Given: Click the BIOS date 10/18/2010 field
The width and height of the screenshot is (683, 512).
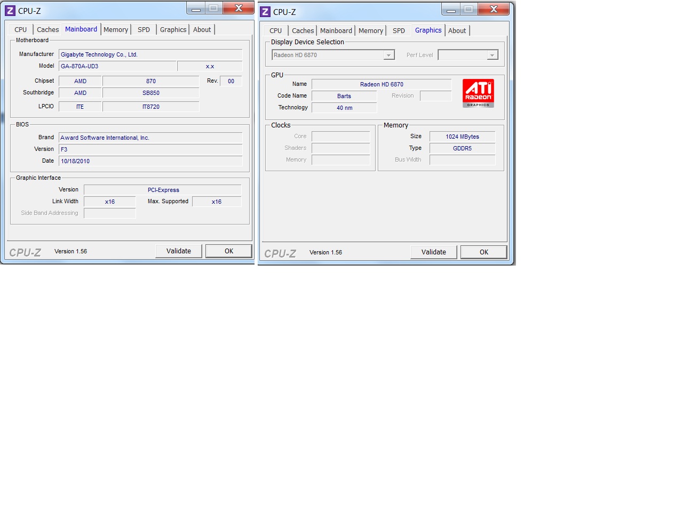Looking at the screenshot, I should (150, 161).
